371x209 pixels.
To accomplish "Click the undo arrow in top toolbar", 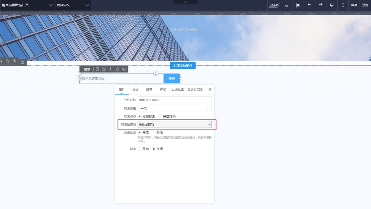I will pos(309,5).
